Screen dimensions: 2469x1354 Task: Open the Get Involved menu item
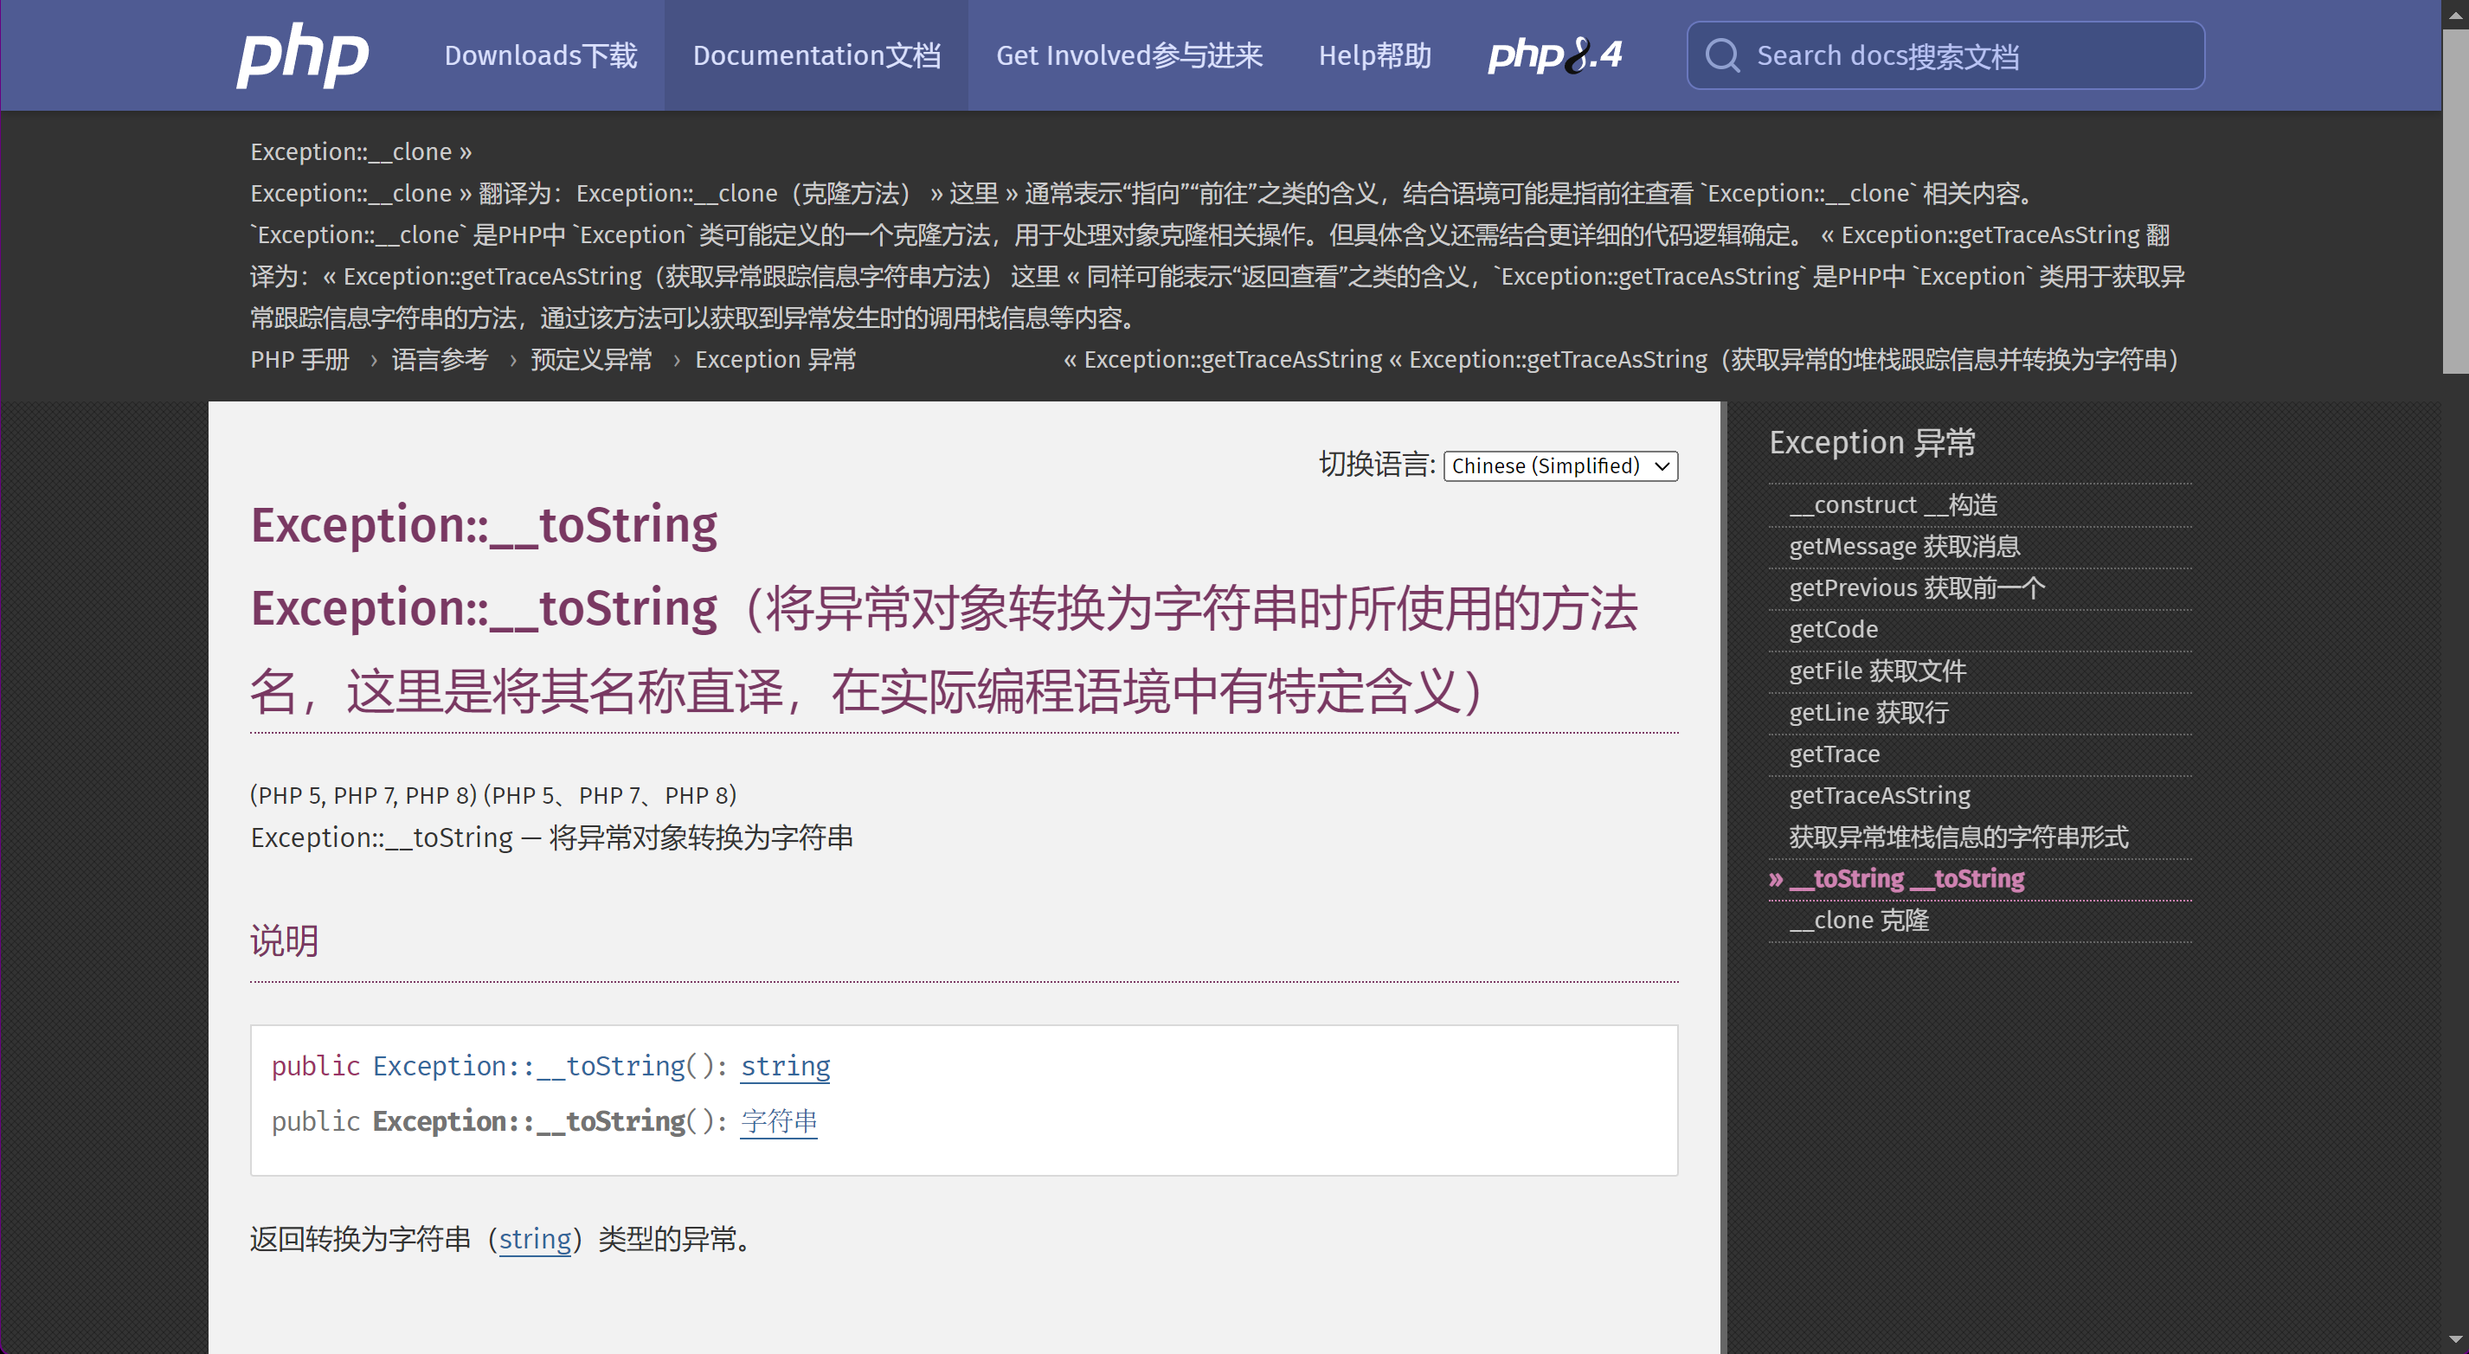pos(1129,55)
